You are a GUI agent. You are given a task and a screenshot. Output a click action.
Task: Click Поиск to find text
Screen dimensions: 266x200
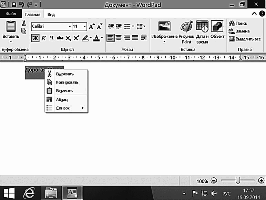click(238, 23)
